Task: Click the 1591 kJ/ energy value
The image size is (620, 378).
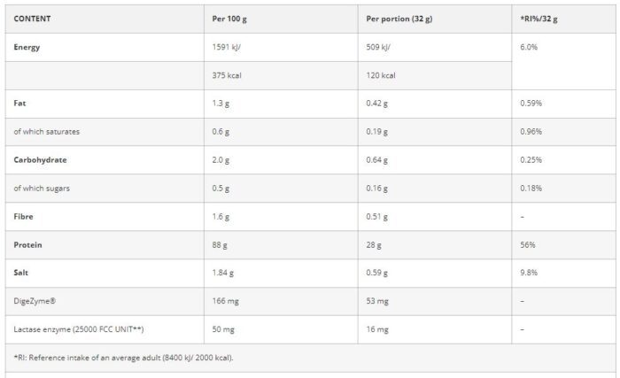Action: pos(228,47)
